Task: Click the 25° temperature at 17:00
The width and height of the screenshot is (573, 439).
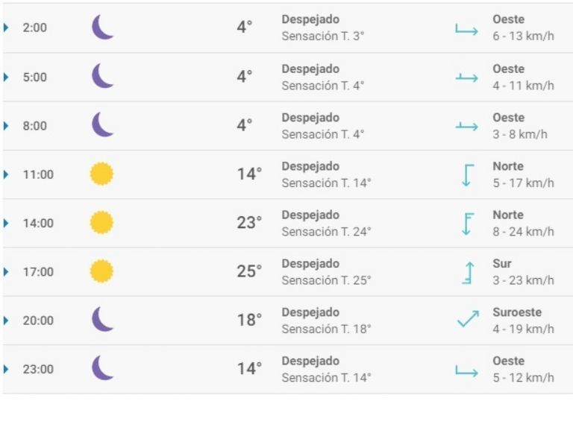Action: click(249, 272)
